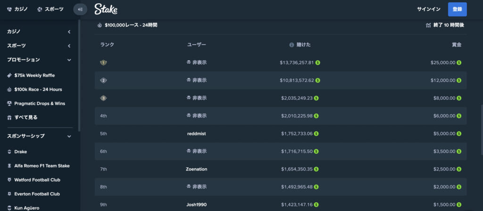Click the gold rank 1 badge

point(103,63)
